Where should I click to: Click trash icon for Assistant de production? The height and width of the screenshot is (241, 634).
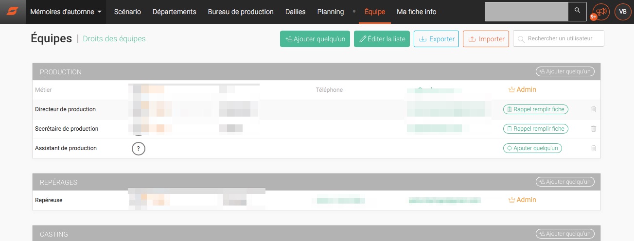coord(593,148)
